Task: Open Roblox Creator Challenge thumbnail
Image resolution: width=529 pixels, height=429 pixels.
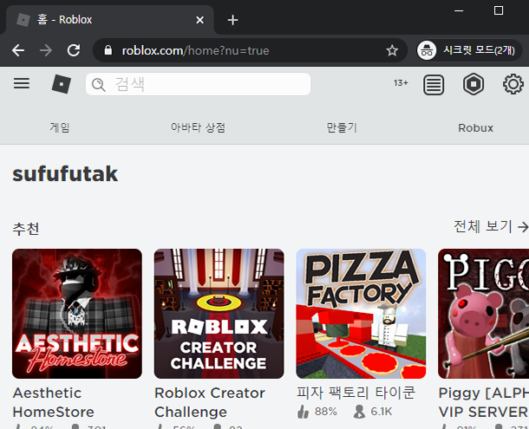Action: click(219, 314)
